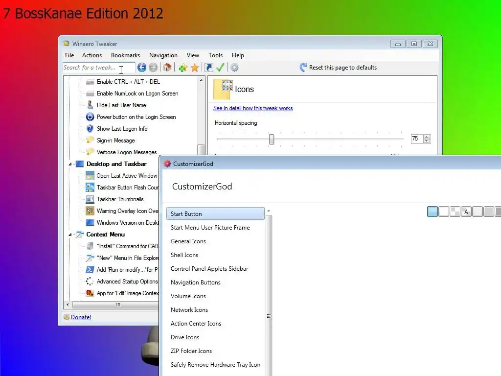
Task: Click the CustomizerGod list scroll-up arrow
Action: (269, 211)
